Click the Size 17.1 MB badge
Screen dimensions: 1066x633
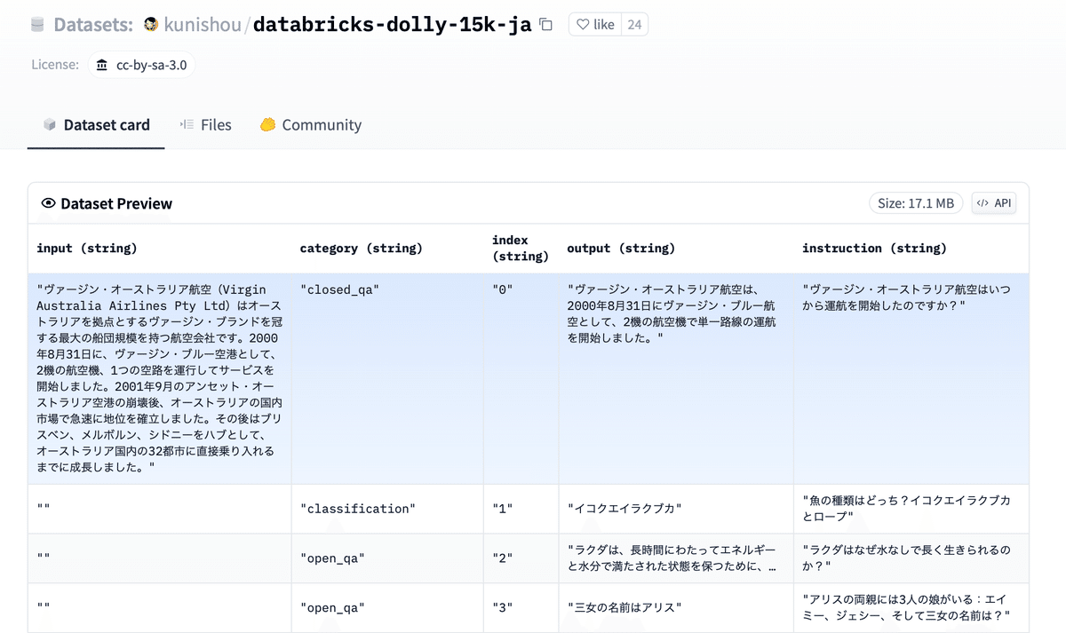tap(915, 202)
